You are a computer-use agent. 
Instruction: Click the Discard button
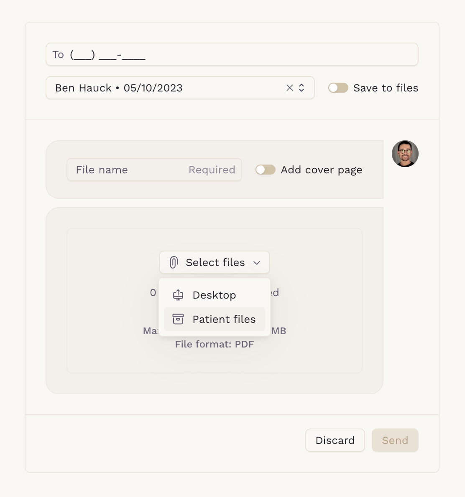(x=335, y=440)
